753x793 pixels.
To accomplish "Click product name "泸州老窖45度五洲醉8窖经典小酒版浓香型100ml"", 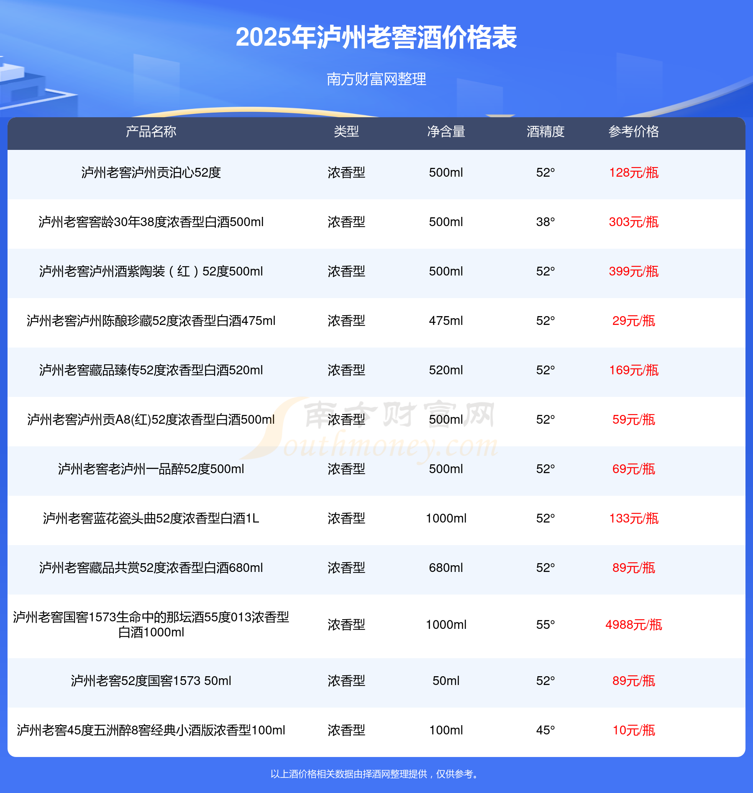I will (x=151, y=730).
